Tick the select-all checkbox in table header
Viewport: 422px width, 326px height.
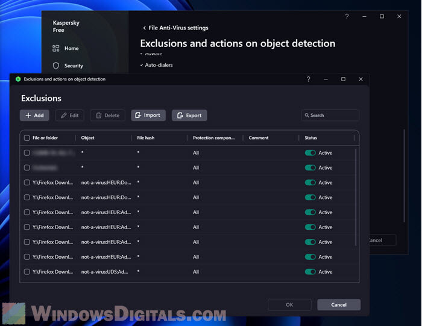[x=27, y=138]
